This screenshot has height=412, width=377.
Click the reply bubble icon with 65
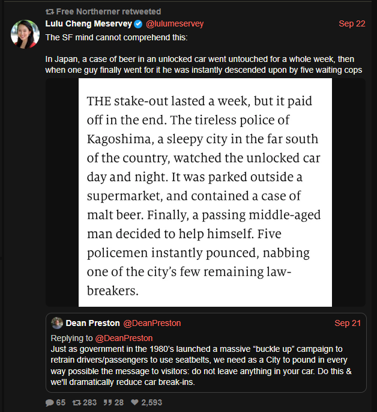(50, 402)
